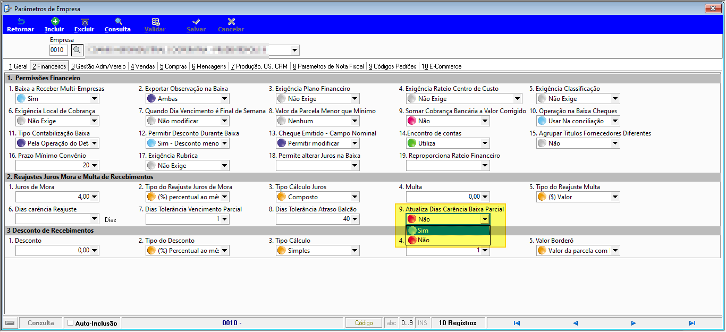Select Sim in the open dropdown list
Screen dimensions: 726x332
pos(448,231)
